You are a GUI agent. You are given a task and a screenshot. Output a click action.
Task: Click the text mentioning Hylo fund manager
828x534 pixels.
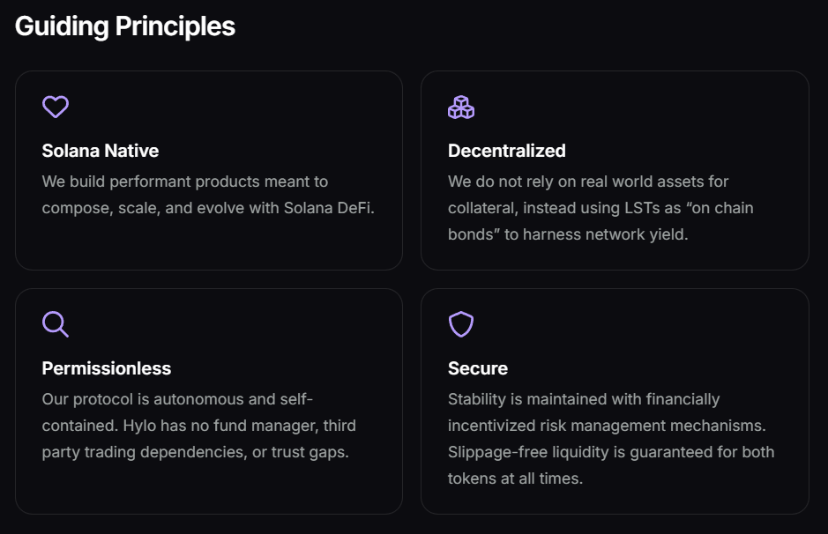(x=199, y=426)
